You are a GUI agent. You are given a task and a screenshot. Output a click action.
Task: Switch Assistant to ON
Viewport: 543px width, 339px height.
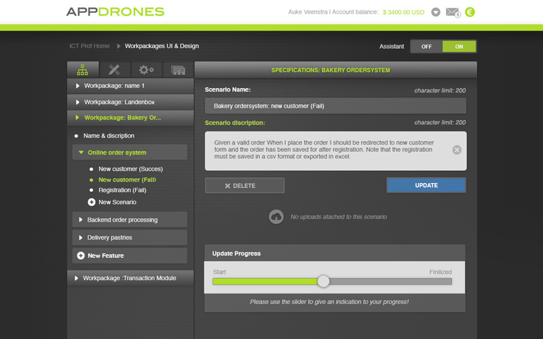(x=459, y=46)
